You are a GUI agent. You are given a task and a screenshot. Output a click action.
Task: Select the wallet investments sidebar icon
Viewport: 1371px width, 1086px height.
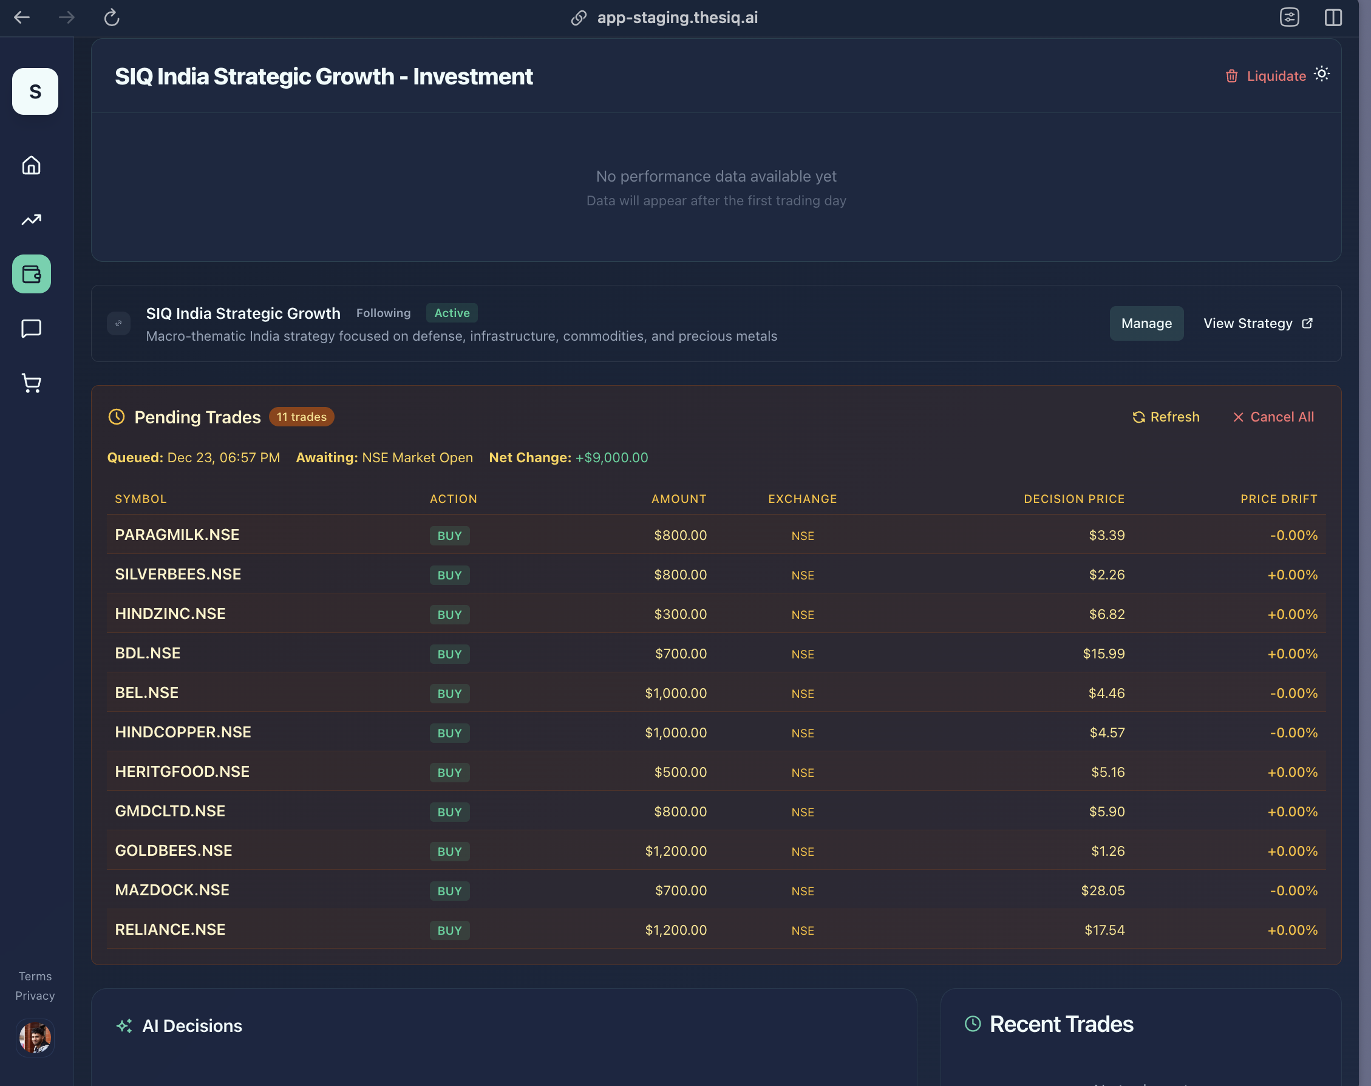pyautogui.click(x=31, y=273)
